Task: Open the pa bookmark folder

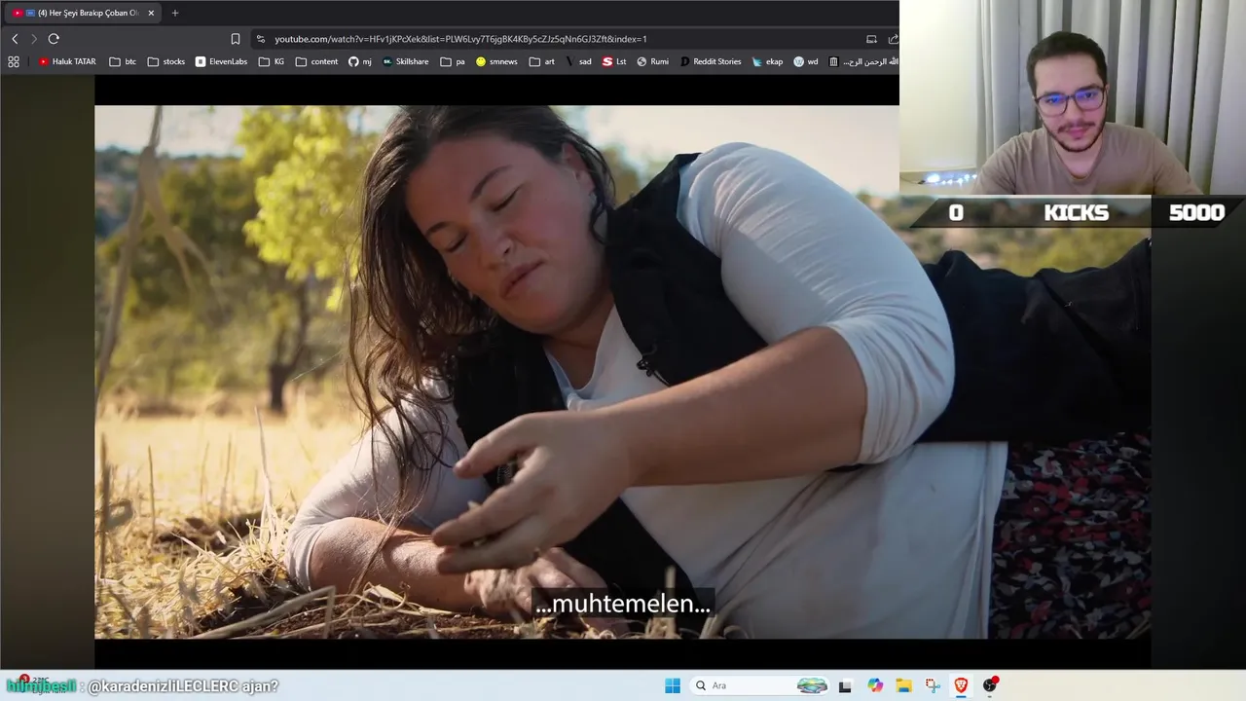Action: tap(453, 61)
